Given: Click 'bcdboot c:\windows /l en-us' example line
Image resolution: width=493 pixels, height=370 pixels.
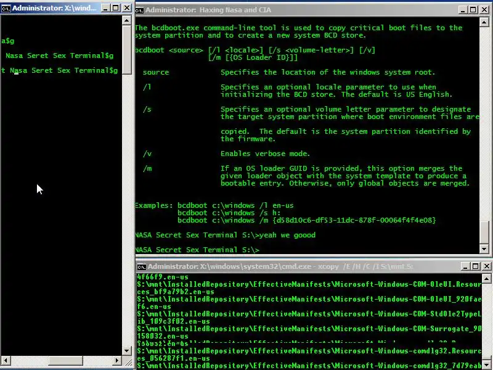Looking at the screenshot, I should coord(235,205).
